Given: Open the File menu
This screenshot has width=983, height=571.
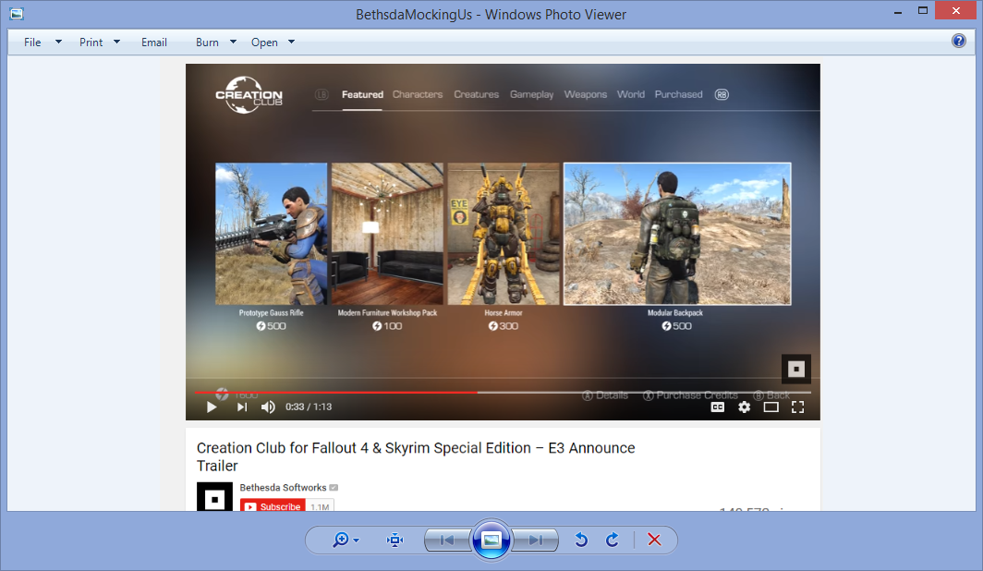Looking at the screenshot, I should coord(32,42).
